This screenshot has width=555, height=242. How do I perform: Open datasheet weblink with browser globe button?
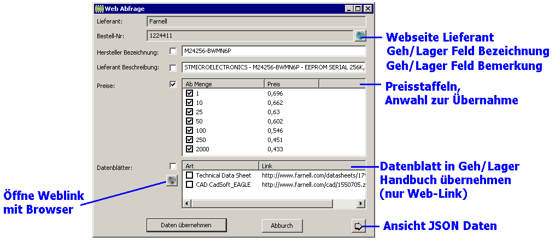tap(171, 180)
